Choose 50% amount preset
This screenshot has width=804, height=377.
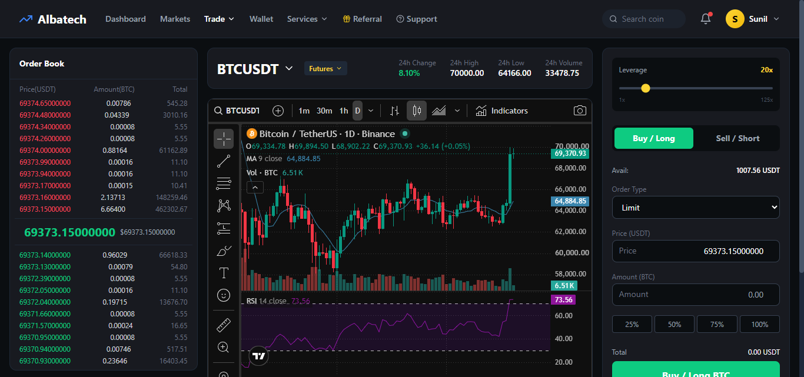(x=675, y=324)
